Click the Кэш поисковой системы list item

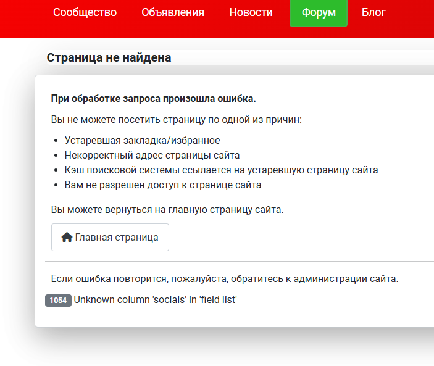point(221,170)
